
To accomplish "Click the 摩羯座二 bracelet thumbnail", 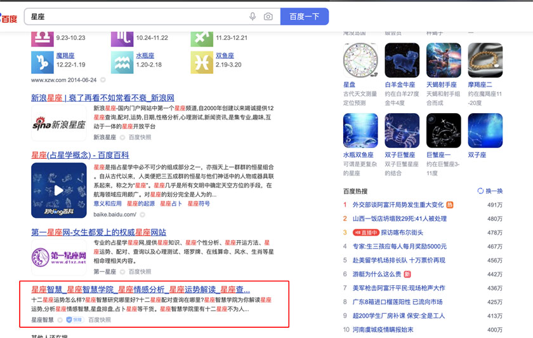I will click(485, 60).
